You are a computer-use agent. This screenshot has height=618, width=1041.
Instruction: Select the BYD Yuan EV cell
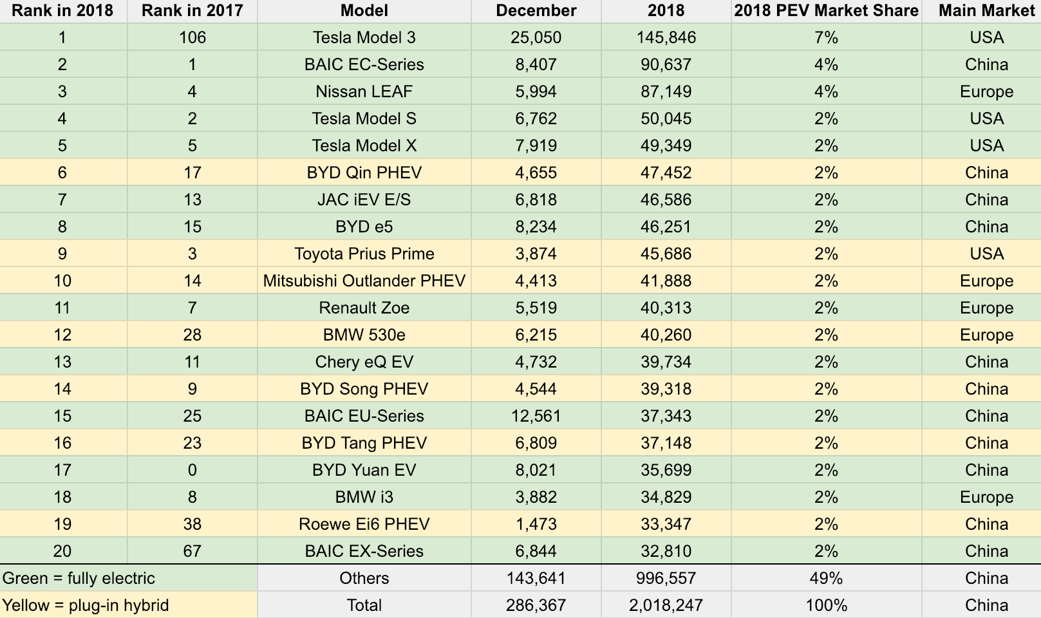pyautogui.click(x=364, y=470)
